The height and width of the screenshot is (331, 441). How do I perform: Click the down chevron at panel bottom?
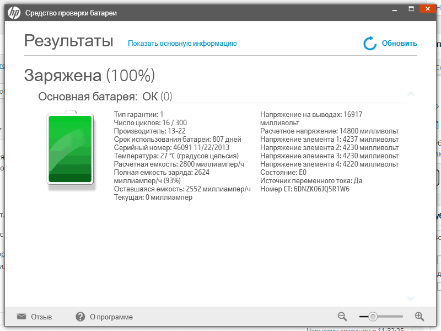(x=411, y=298)
